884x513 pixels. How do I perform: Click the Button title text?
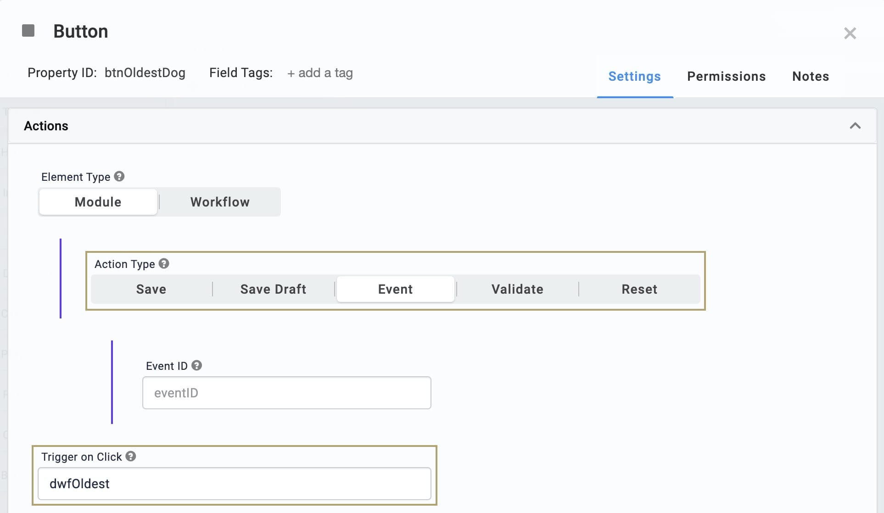tap(81, 31)
